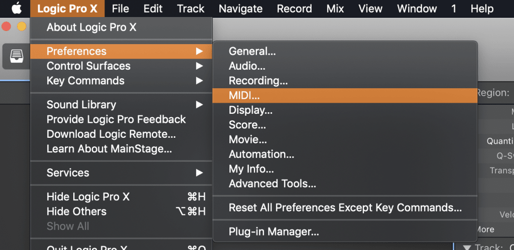Viewport: 514px width, 250px height.
Task: Choose Hide Others
Action: pos(121,212)
